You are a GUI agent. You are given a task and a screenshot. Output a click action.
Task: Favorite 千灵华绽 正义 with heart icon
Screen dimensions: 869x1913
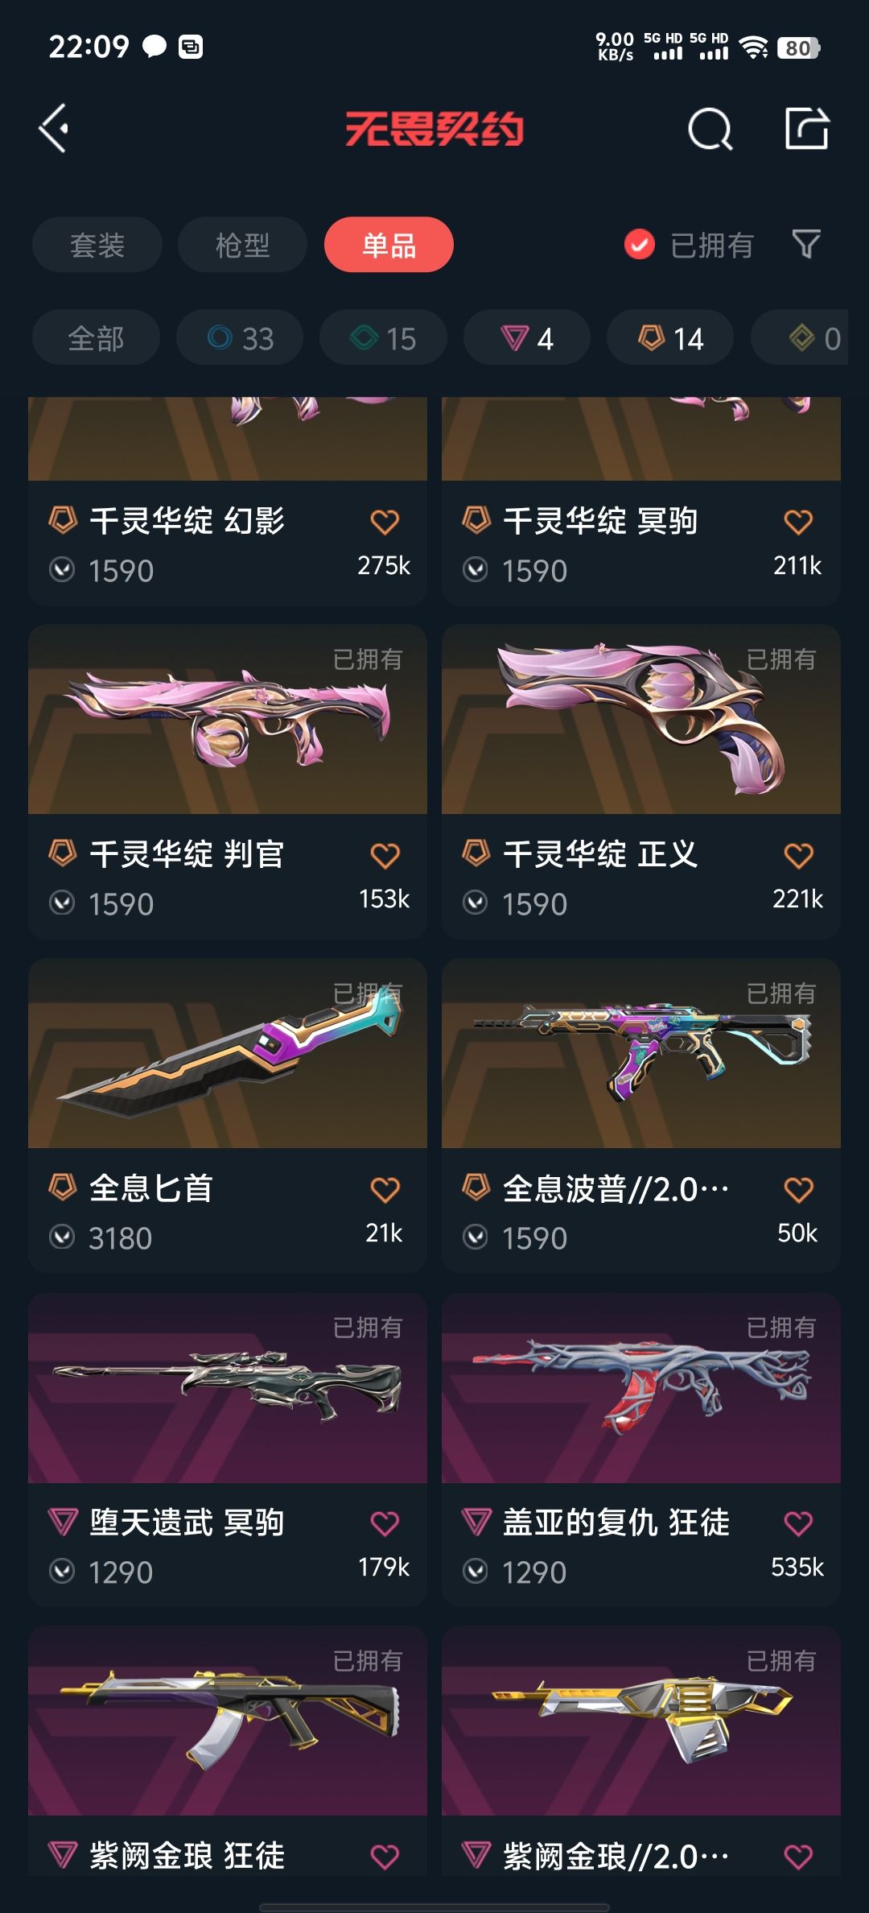(798, 855)
